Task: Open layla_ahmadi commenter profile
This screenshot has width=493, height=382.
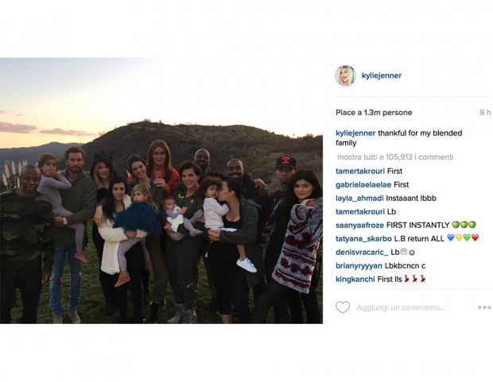Action: point(359,199)
